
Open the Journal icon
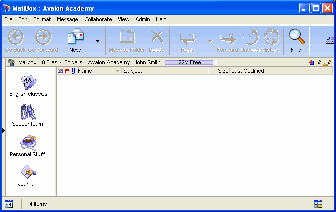pyautogui.click(x=27, y=174)
